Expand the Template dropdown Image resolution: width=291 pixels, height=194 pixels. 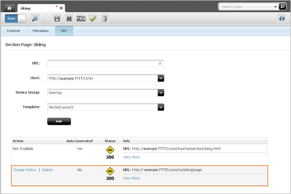[x=161, y=107]
